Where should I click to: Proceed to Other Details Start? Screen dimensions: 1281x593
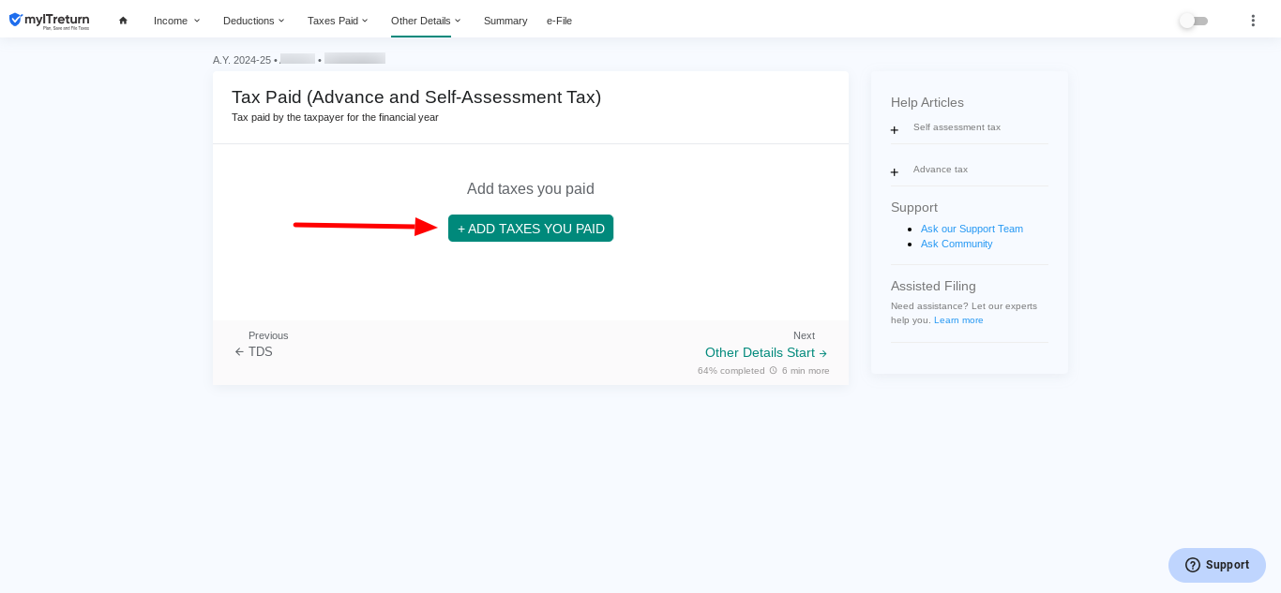coord(765,353)
